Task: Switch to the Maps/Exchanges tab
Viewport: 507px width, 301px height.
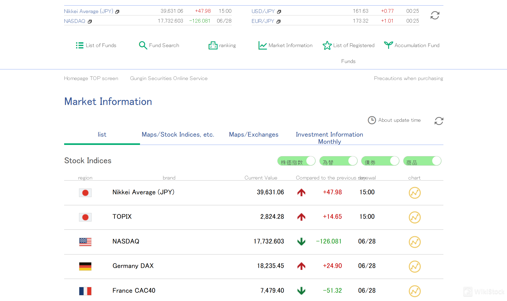Action: pos(253,135)
